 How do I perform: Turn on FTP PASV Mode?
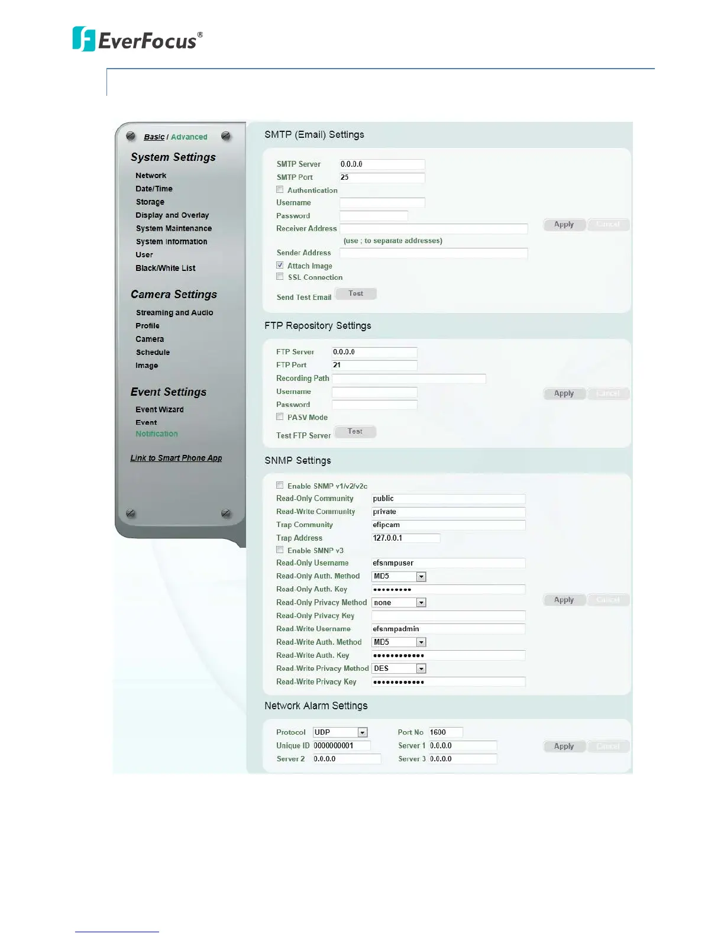click(280, 416)
